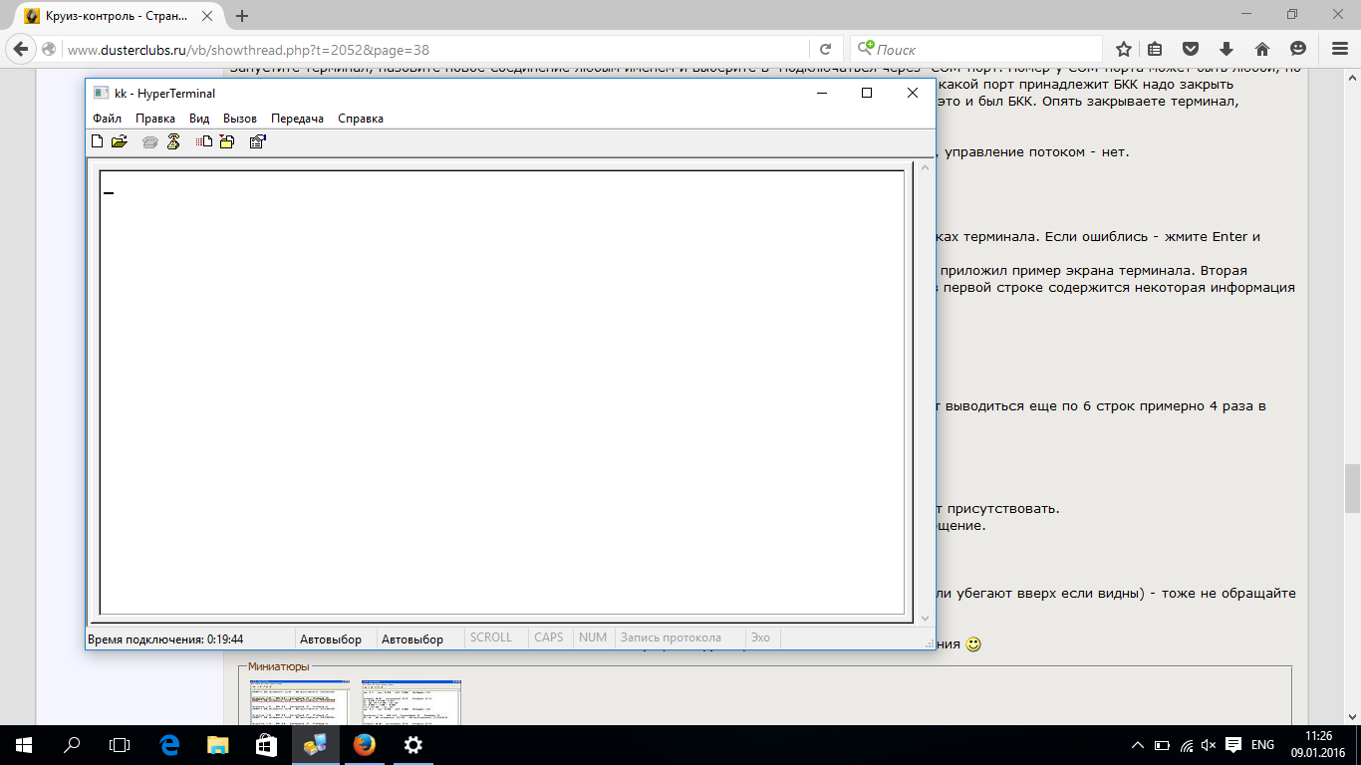Click the Время подключения status text
1361x765 pixels.
(165, 638)
